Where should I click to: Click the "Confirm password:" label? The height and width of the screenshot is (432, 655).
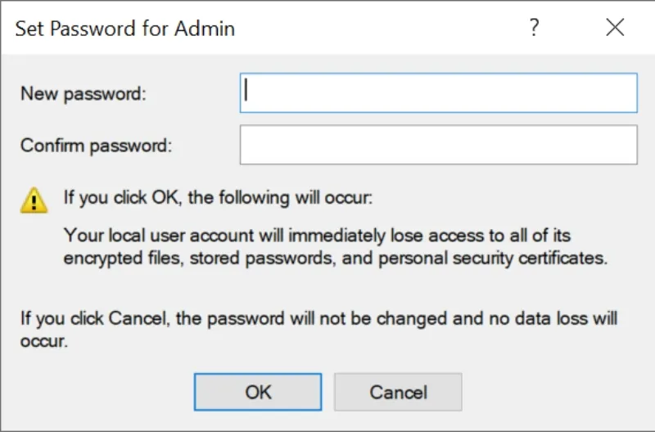[97, 146]
